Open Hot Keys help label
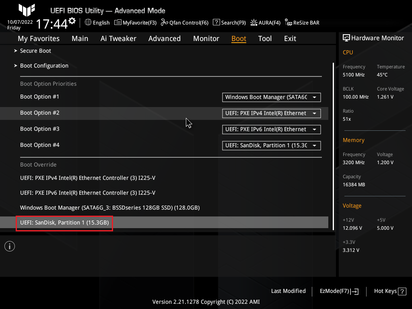Image resolution: width=412 pixels, height=309 pixels. (x=385, y=291)
